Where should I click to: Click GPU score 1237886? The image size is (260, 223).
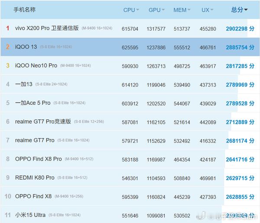[x=156, y=48]
